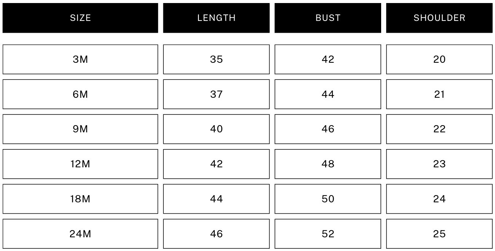Select the 18M size cell
Image resolution: width=495 pixels, height=251 pixels.
pyautogui.click(x=80, y=199)
